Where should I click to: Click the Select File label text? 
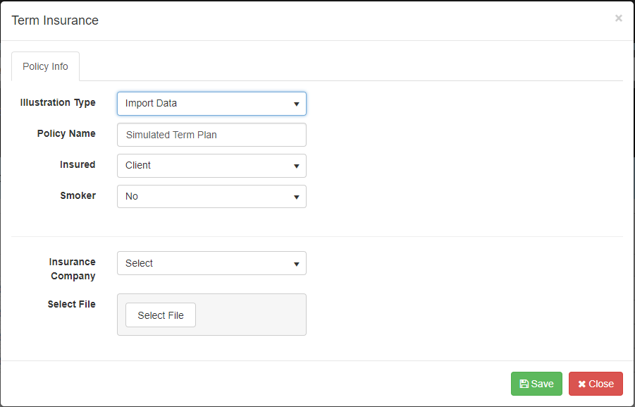tap(71, 304)
